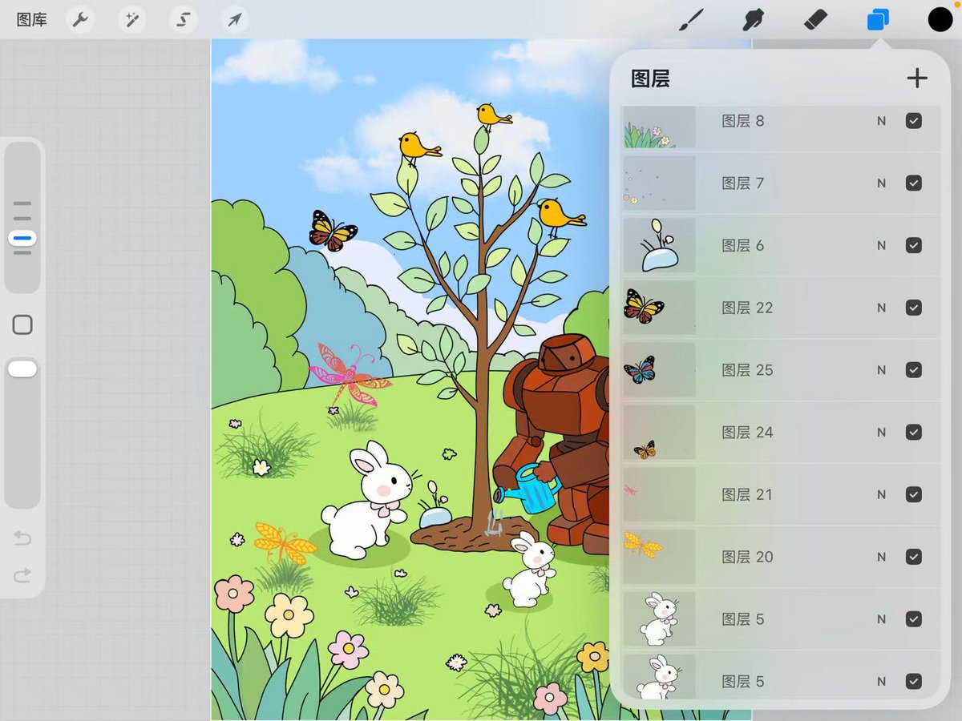Select layer name 图层 7
This screenshot has height=721, width=962.
pos(742,183)
